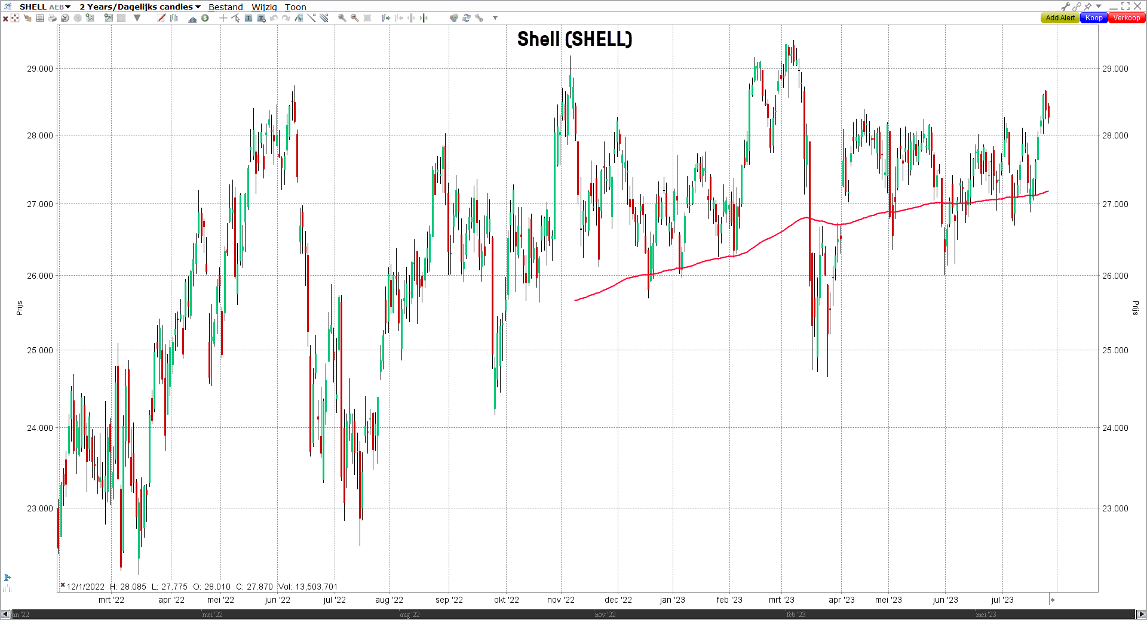Image resolution: width=1147 pixels, height=620 pixels.
Task: Add a text annotation with T icon
Action: point(248,18)
